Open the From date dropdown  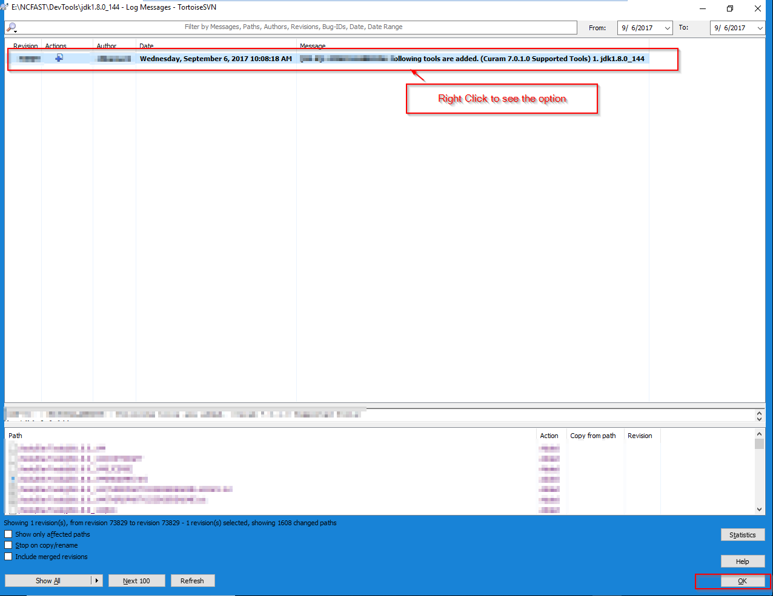[x=667, y=28]
